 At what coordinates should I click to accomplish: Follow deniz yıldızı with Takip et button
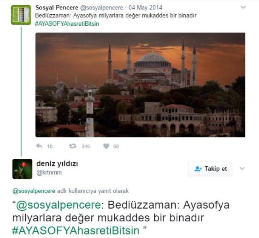[210, 169]
